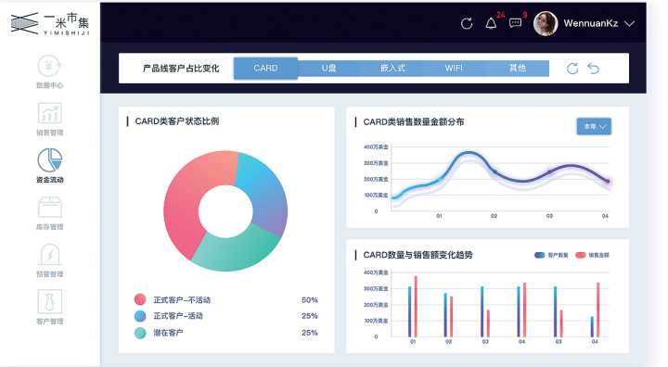Click the user avatar photo

point(546,23)
